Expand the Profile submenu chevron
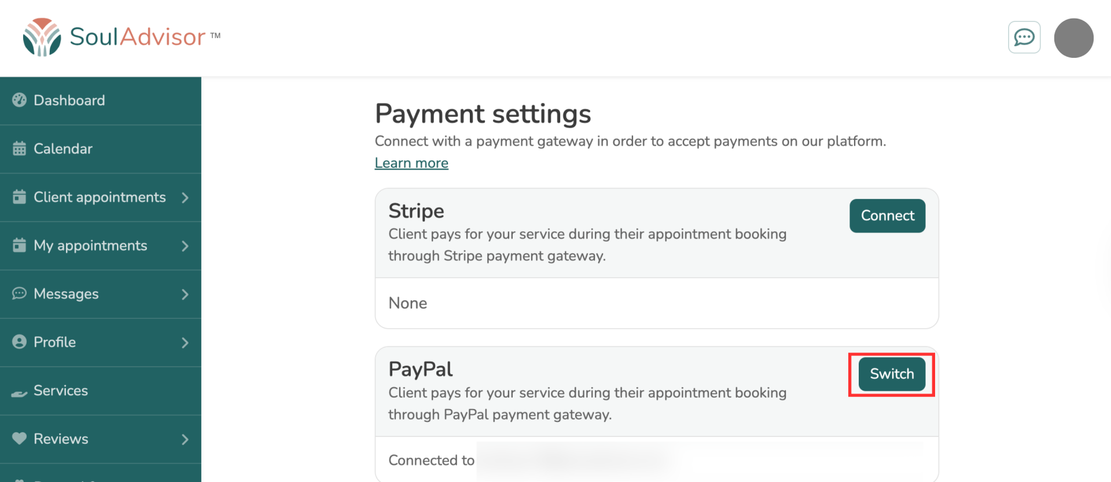The image size is (1111, 482). [x=185, y=343]
